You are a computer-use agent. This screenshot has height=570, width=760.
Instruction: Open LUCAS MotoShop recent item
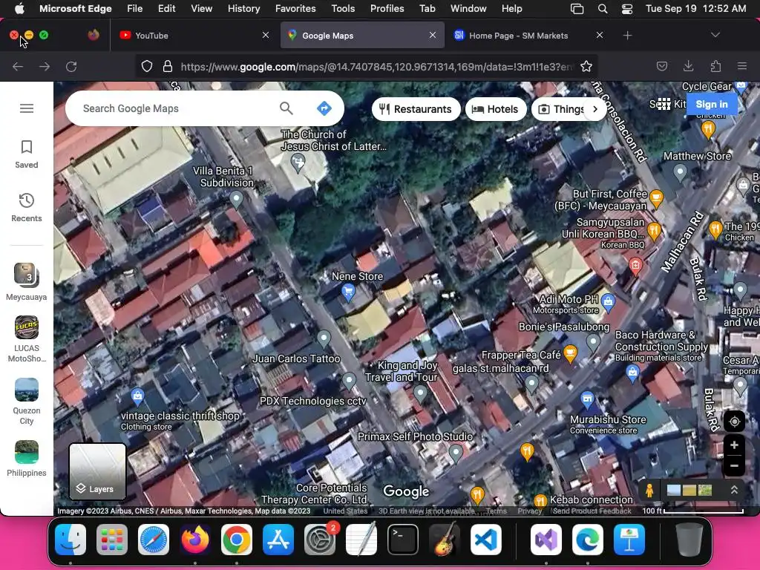pyautogui.click(x=27, y=338)
